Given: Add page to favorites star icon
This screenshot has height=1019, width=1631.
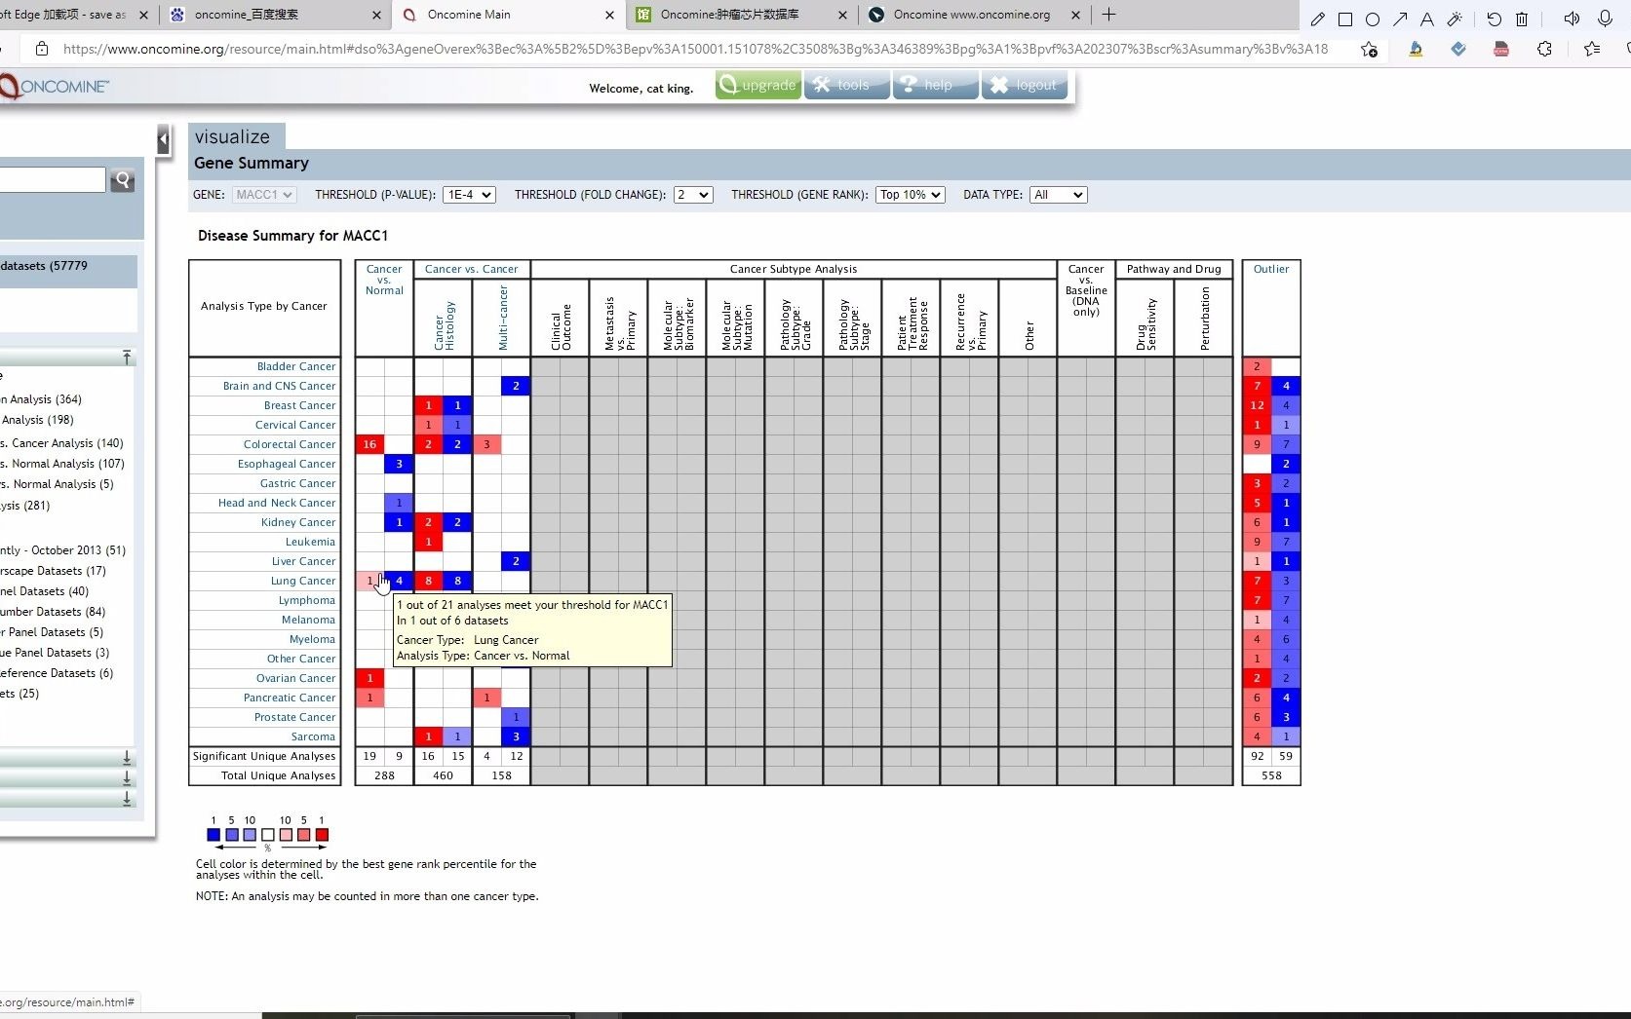Looking at the screenshot, I should coord(1370,49).
